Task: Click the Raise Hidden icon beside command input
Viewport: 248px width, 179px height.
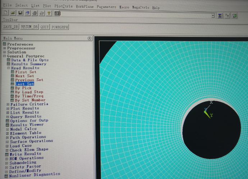Action: [220, 16]
